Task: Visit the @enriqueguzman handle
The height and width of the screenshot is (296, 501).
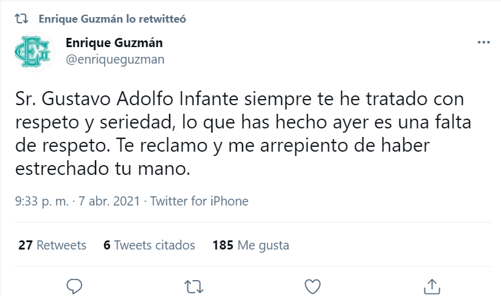Action: click(x=115, y=59)
